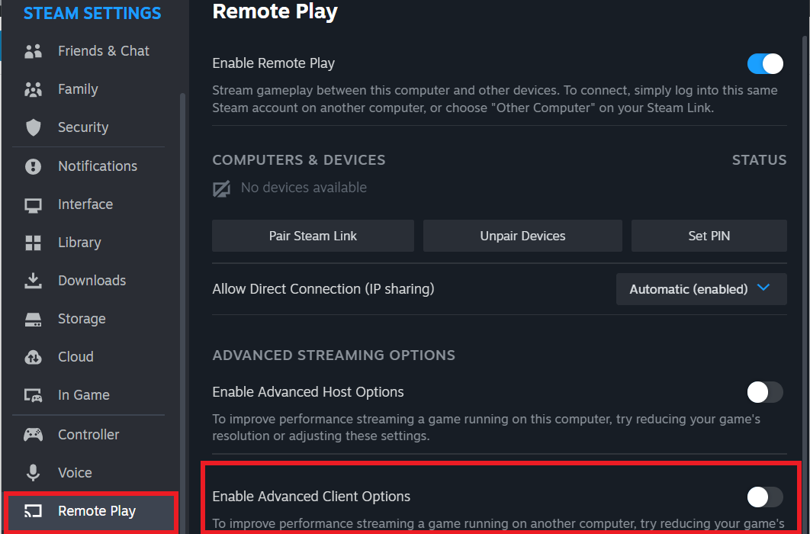Viewport: 810px width, 534px height.
Task: Click the Cloud settings icon
Action: pos(34,356)
